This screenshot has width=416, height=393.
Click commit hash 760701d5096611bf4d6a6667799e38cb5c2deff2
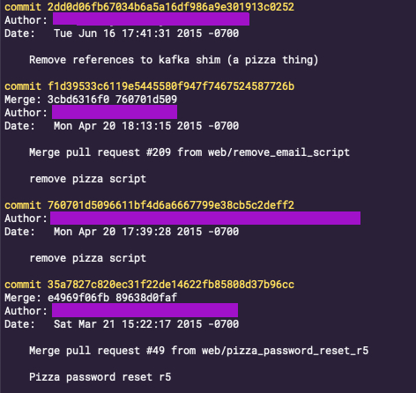[x=171, y=205]
